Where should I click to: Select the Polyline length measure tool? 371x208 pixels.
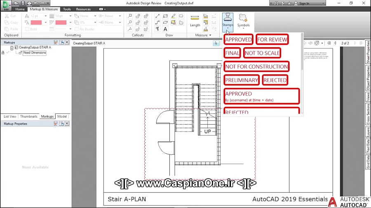pyautogui.click(x=206, y=23)
